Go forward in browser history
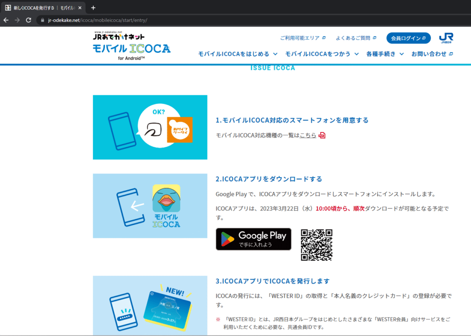The height and width of the screenshot is (336, 471). pyautogui.click(x=17, y=20)
